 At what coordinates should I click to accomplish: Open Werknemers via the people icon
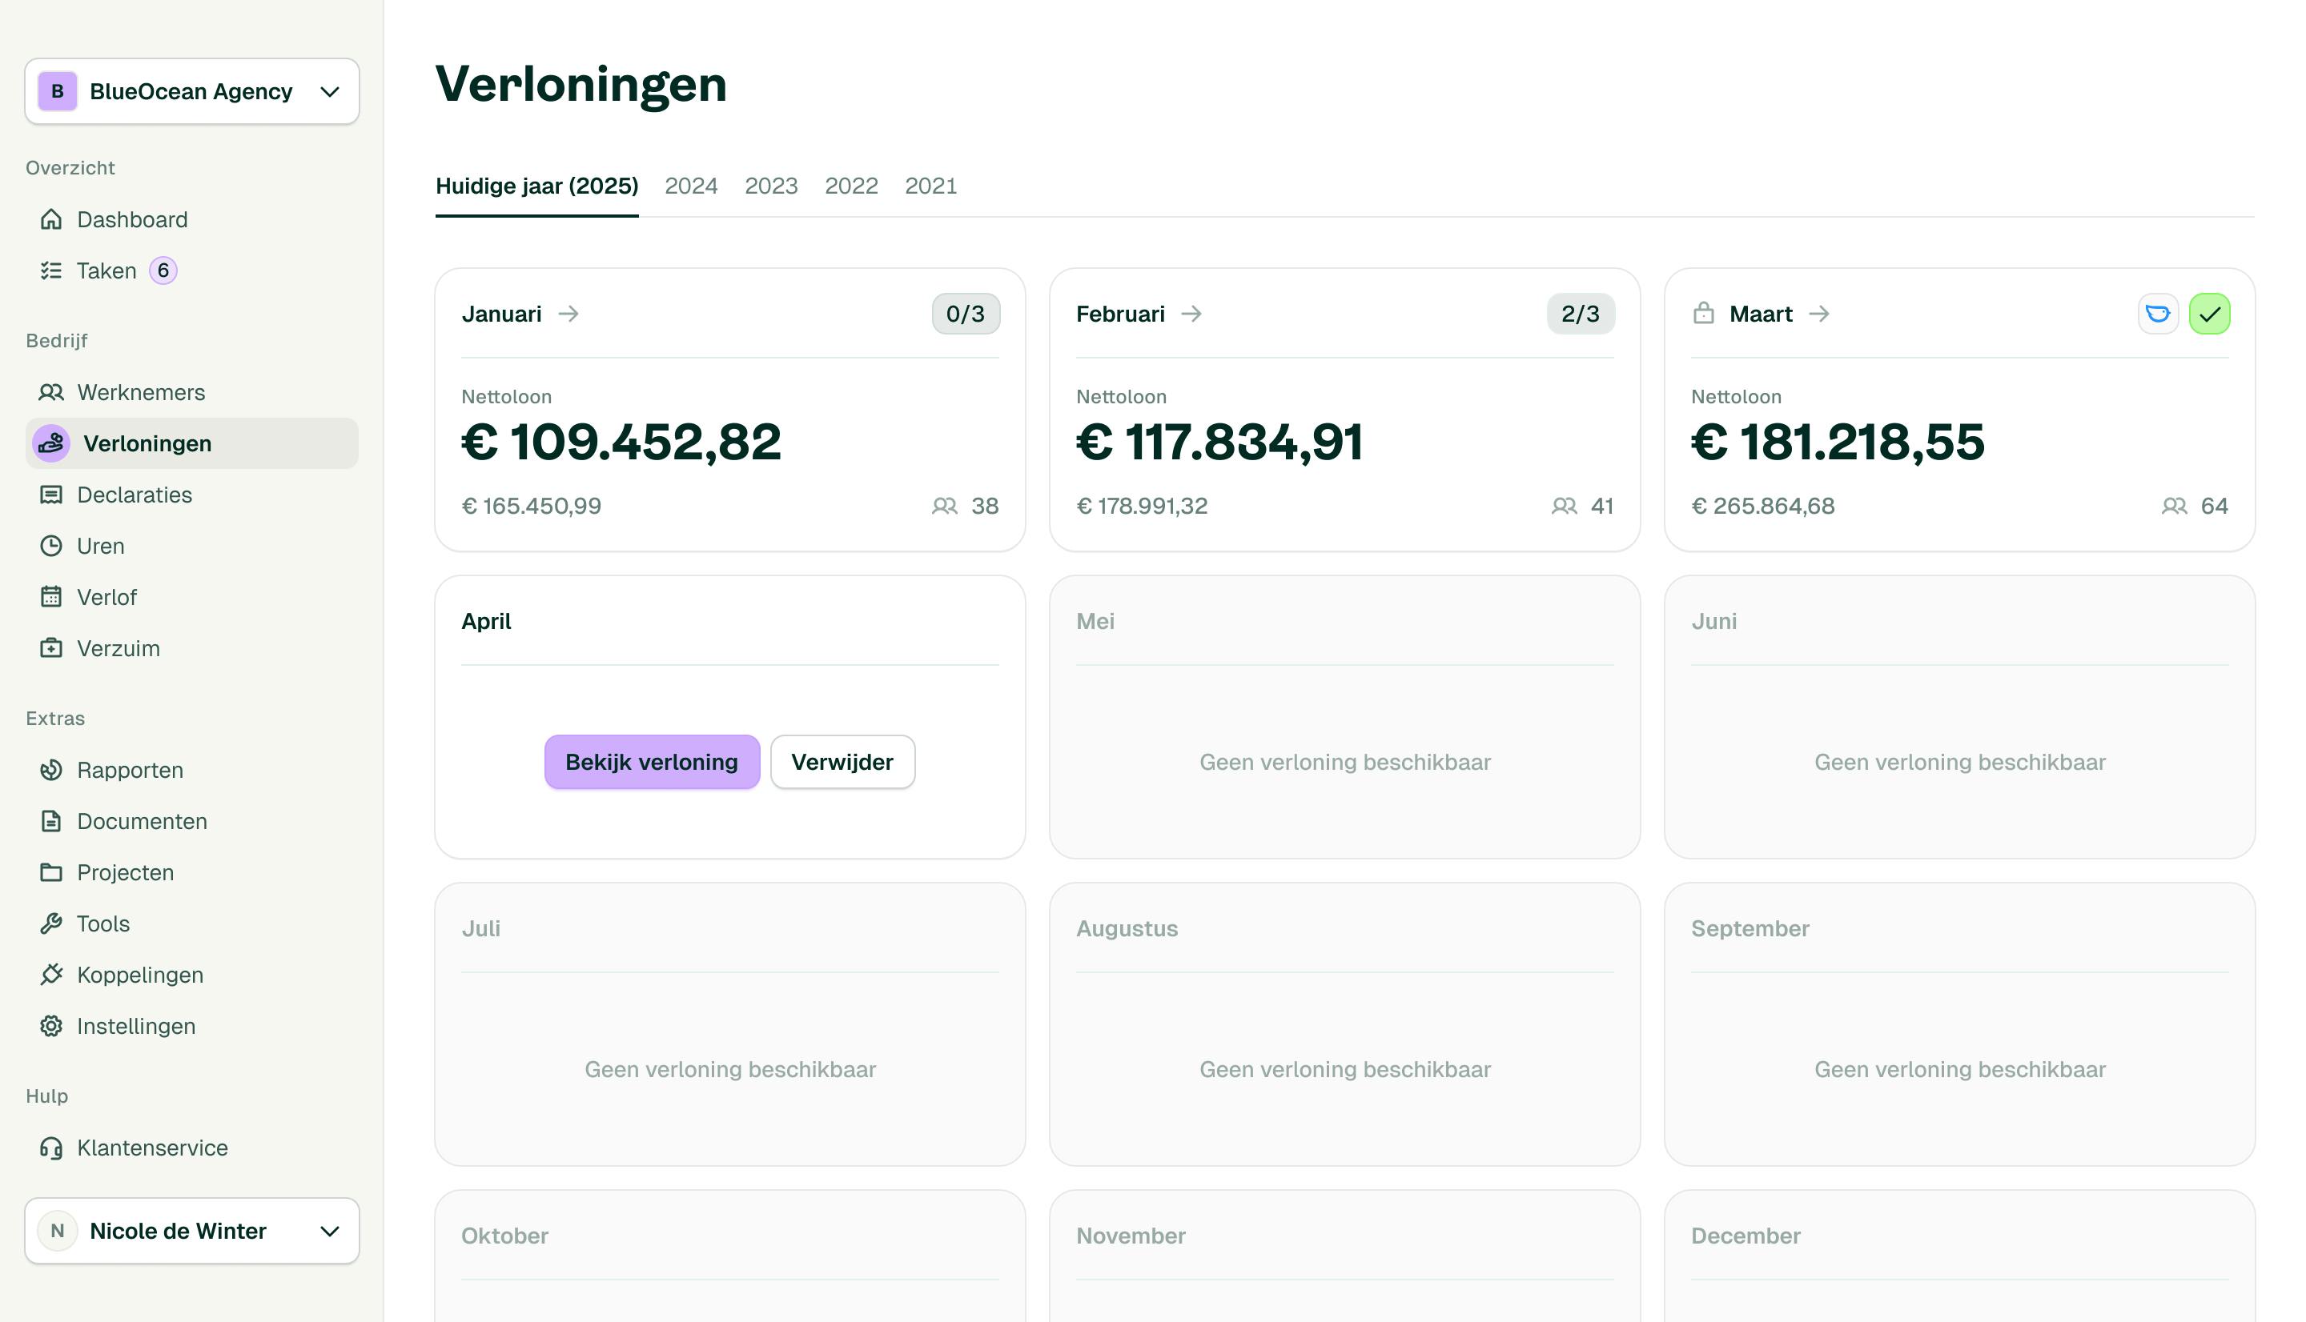[51, 392]
